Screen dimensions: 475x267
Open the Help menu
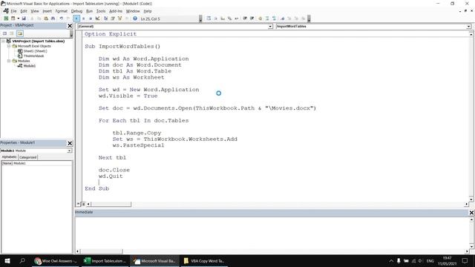point(148,11)
